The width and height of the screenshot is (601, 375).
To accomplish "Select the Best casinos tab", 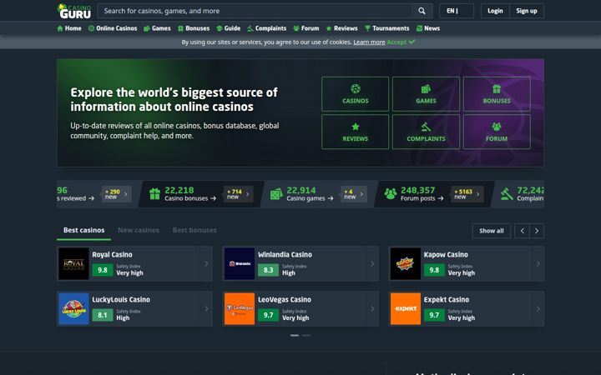I will [84, 230].
